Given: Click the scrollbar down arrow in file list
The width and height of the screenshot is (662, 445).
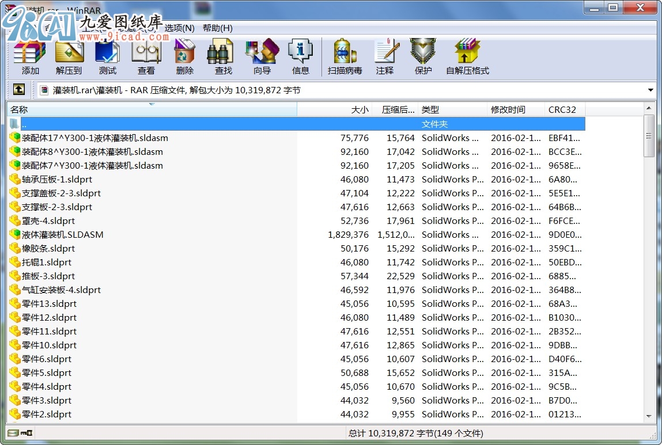Looking at the screenshot, I should tap(649, 416).
